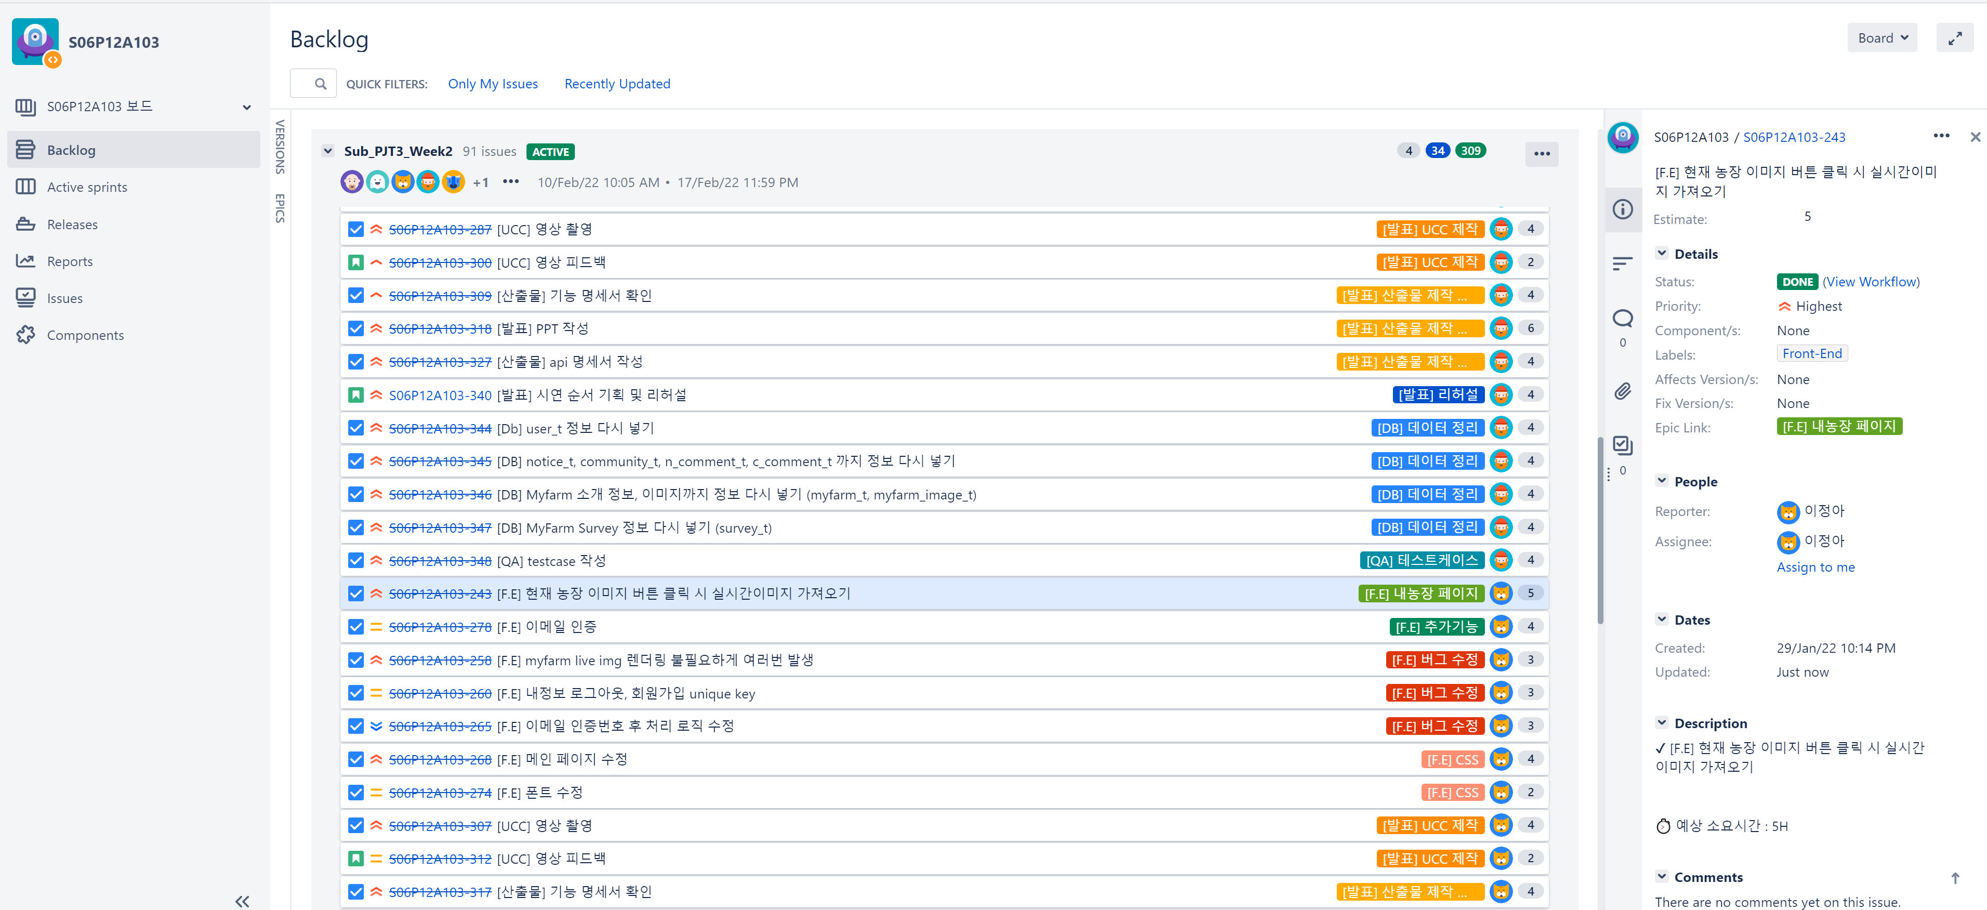1987x910 pixels.
Task: Show more assignees ellipsis in sprint header
Action: [x=510, y=182]
